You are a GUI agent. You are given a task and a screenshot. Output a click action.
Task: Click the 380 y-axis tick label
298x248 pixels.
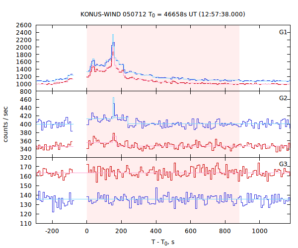pyautogui.click(x=26, y=132)
